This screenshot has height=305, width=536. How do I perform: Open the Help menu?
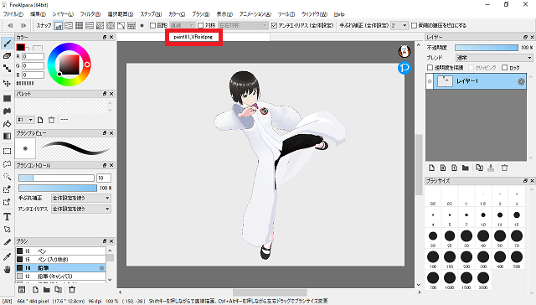339,14
